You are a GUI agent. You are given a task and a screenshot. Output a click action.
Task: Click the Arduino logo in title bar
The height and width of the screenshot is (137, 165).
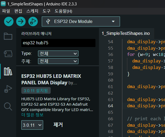point(3,4)
